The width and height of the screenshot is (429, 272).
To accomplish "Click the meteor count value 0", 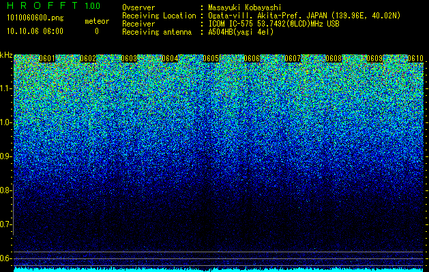I will pyautogui.click(x=97, y=31).
